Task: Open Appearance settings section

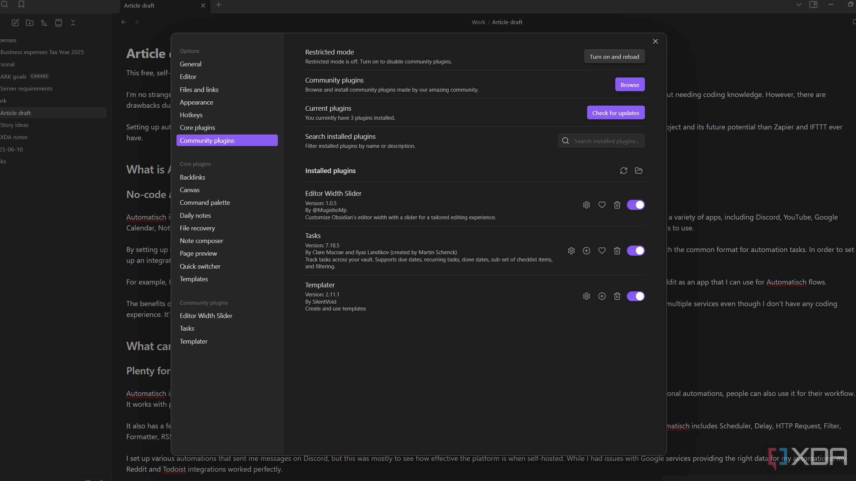Action: [x=227, y=102]
